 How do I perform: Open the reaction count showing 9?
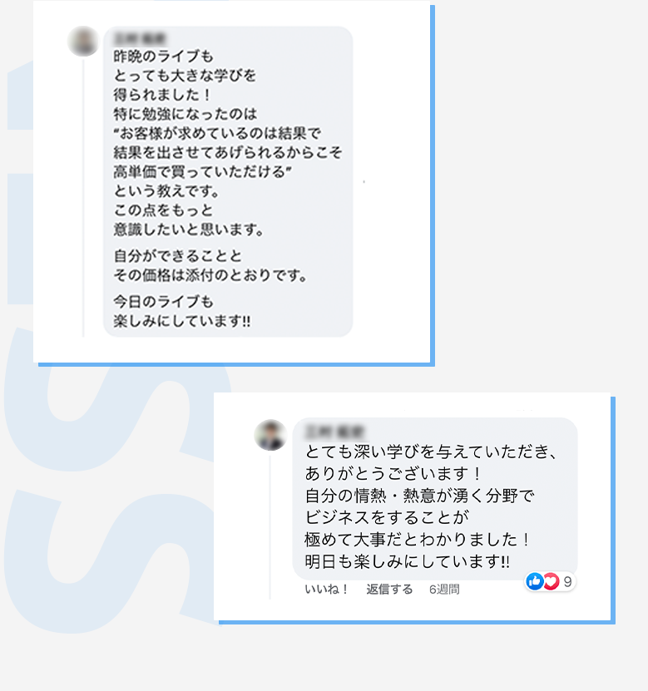(x=568, y=582)
